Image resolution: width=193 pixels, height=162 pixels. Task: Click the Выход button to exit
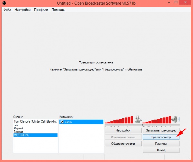161,150
